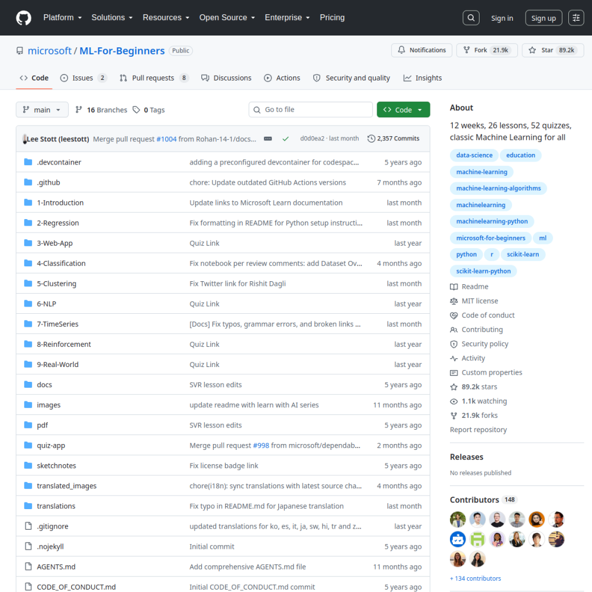Open the Insights tab
Screen dimensions: 592x592
pos(423,78)
